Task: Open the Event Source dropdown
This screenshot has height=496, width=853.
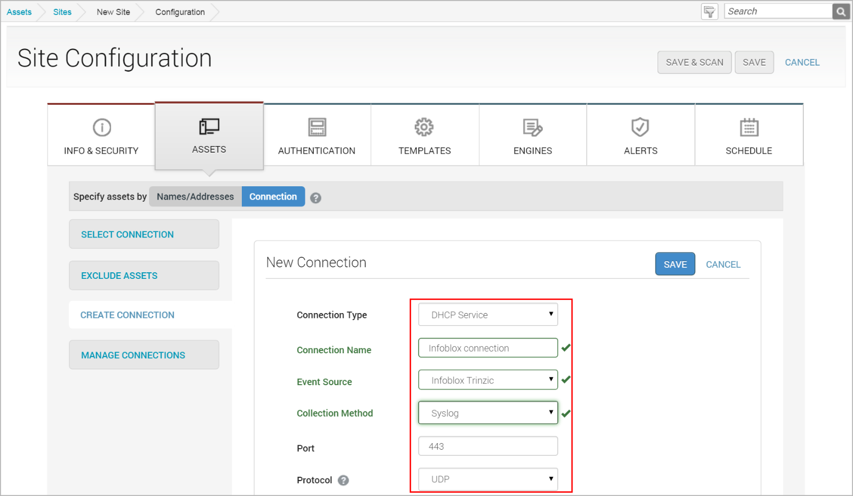Action: pos(488,380)
